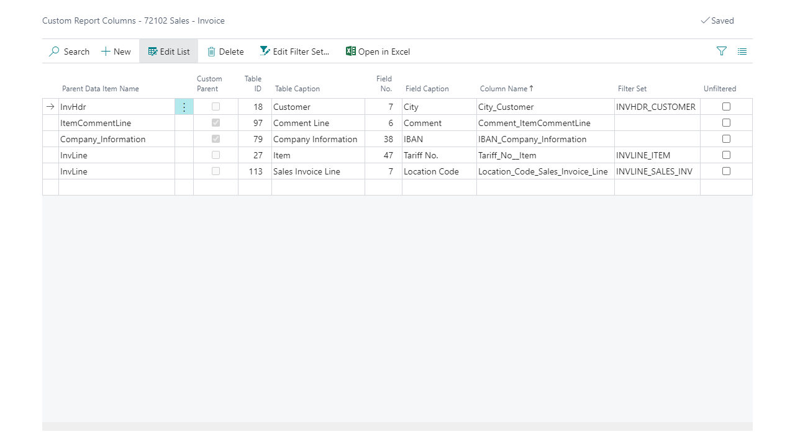Click the horizontal scrollbar at the bottom

click(x=397, y=427)
